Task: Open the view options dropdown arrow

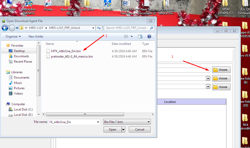Action: pos(132,36)
